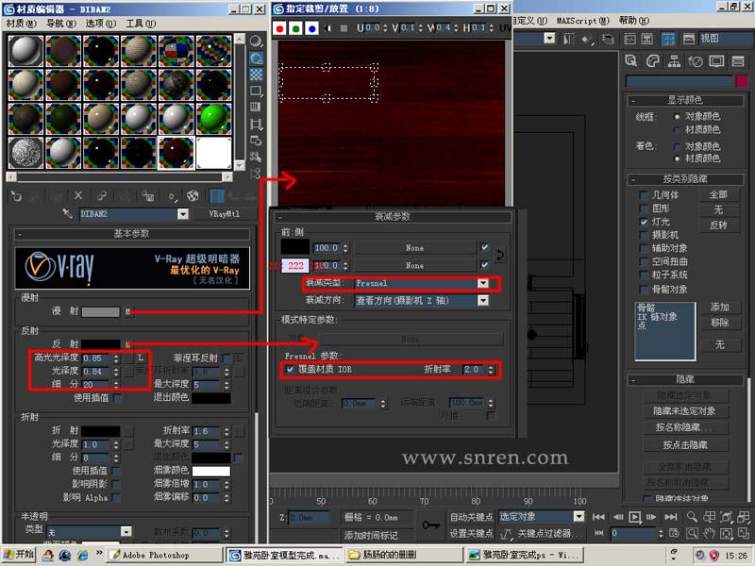The width and height of the screenshot is (755, 566).
Task: Click 全部 button in hide categories
Action: (x=718, y=194)
